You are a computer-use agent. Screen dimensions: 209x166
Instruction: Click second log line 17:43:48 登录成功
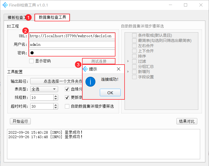45,137
